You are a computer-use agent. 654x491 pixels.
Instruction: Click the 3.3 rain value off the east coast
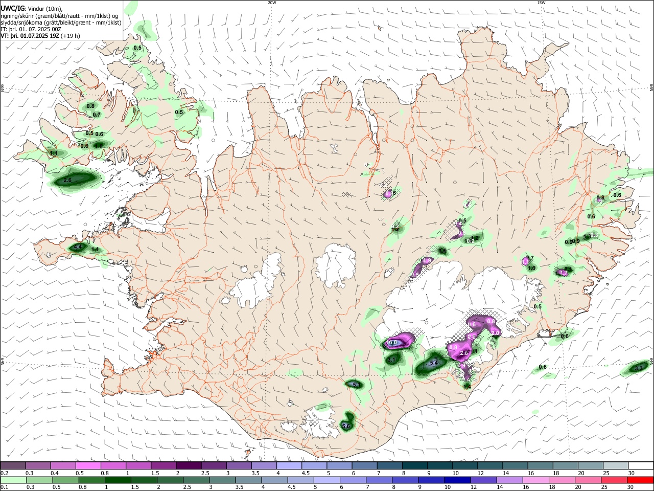(x=639, y=368)
